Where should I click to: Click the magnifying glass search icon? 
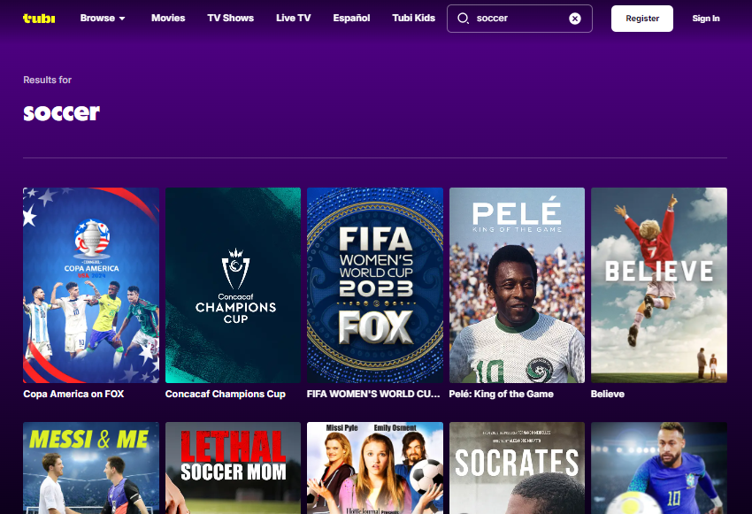[464, 18]
